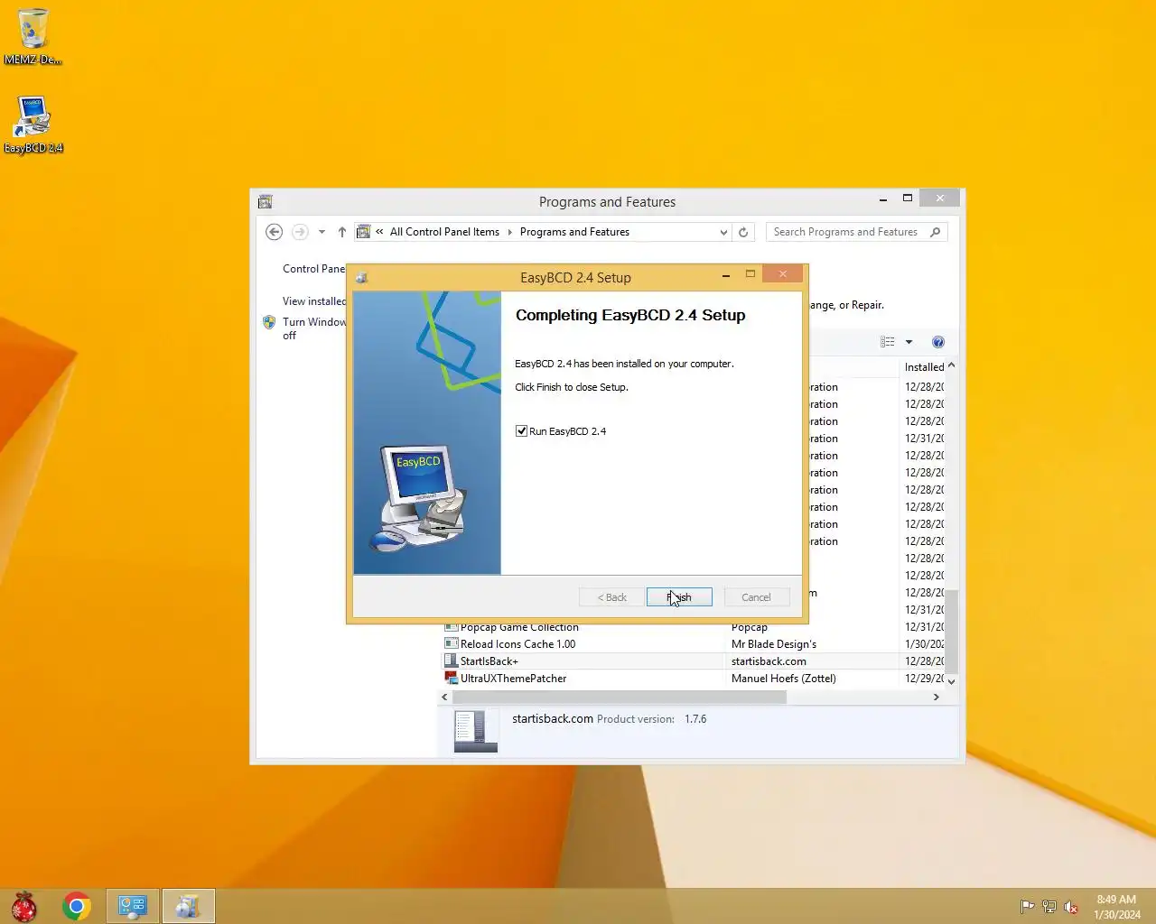Uncheck Run EasyBCD 2.4 checkbox
The height and width of the screenshot is (924, 1156).
click(521, 431)
